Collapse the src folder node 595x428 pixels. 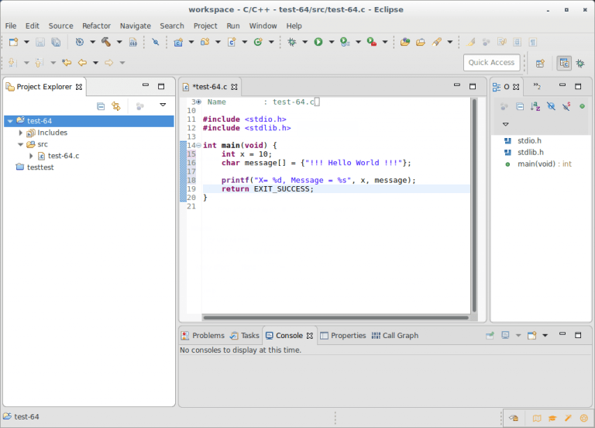(20, 144)
